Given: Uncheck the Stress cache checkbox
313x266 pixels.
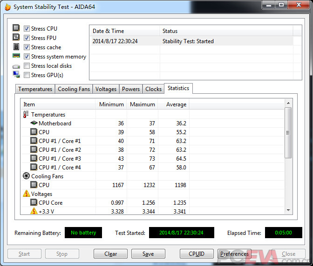Looking at the screenshot, I should pos(27,47).
